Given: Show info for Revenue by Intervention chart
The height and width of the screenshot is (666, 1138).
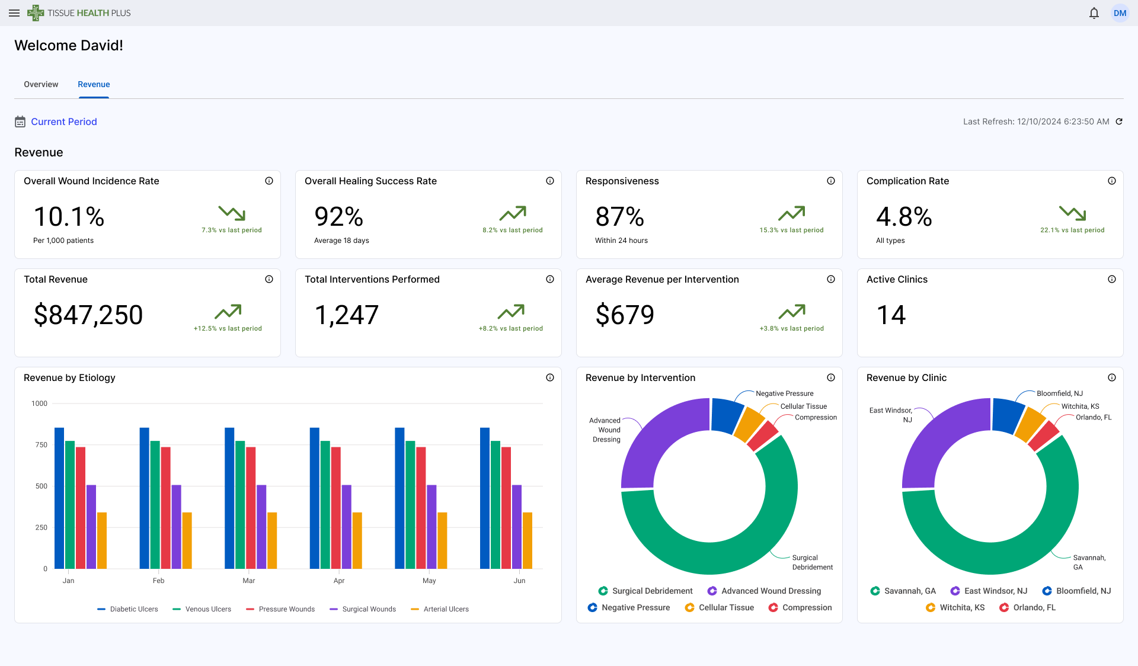Looking at the screenshot, I should click(831, 377).
